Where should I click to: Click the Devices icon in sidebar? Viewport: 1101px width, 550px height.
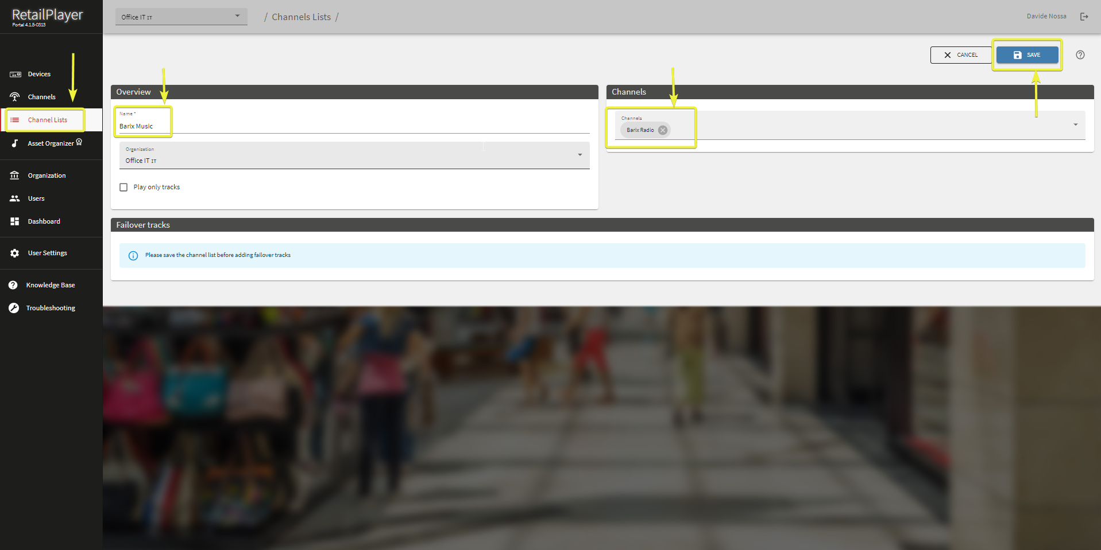[x=16, y=75]
